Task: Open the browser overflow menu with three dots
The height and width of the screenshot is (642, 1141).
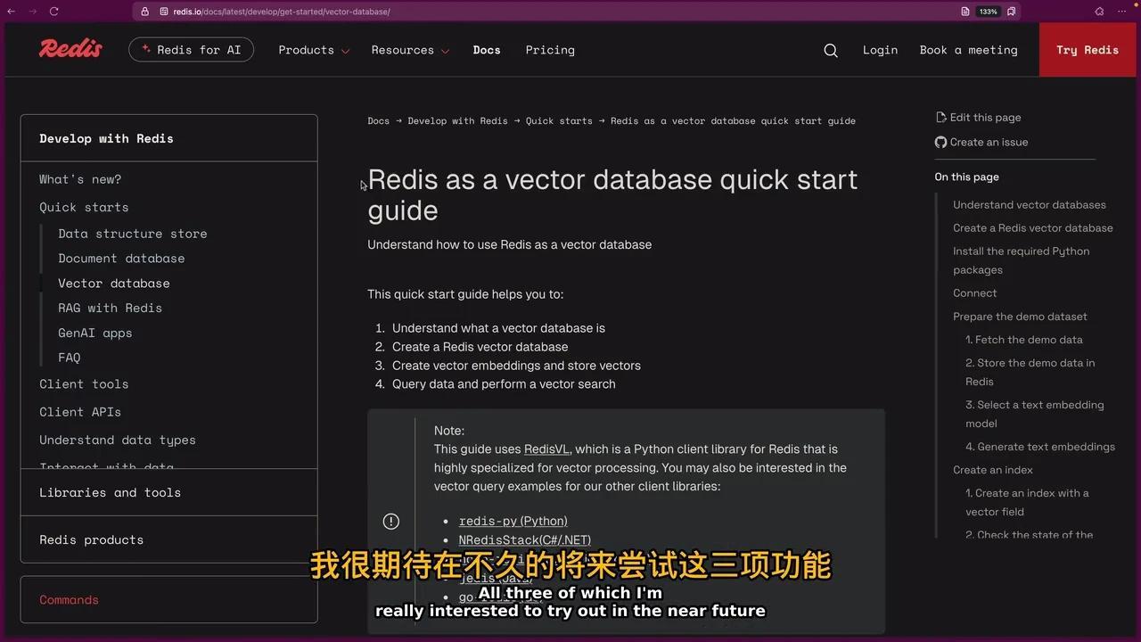Action: 1122,12
